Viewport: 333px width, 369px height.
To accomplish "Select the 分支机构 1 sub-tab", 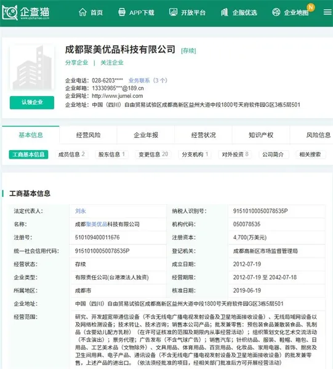I will pos(195,154).
